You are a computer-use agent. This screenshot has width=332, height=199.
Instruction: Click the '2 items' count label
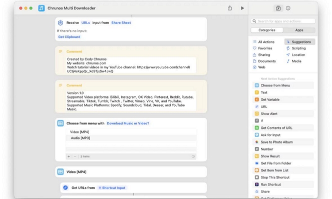coord(85,156)
